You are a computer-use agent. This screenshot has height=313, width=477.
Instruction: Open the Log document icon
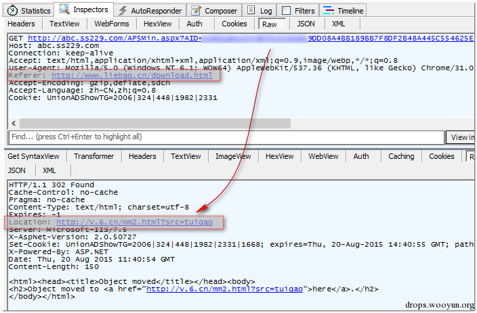click(251, 10)
